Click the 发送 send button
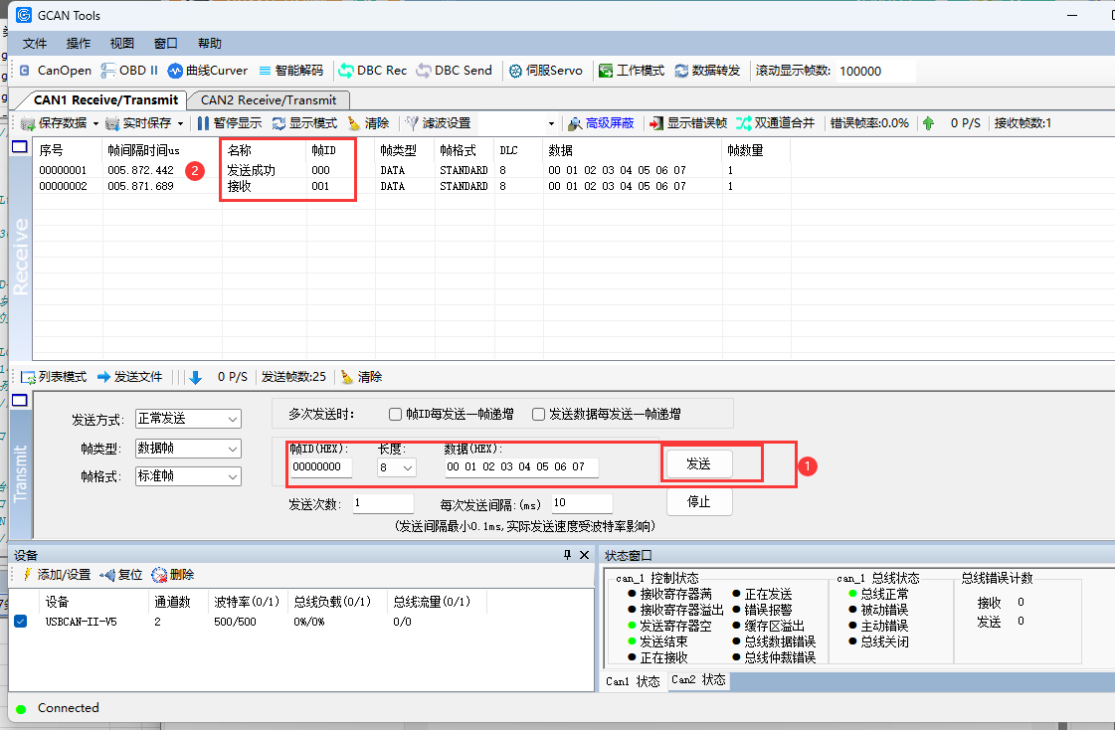Viewport: 1115px width, 730px height. click(x=698, y=464)
